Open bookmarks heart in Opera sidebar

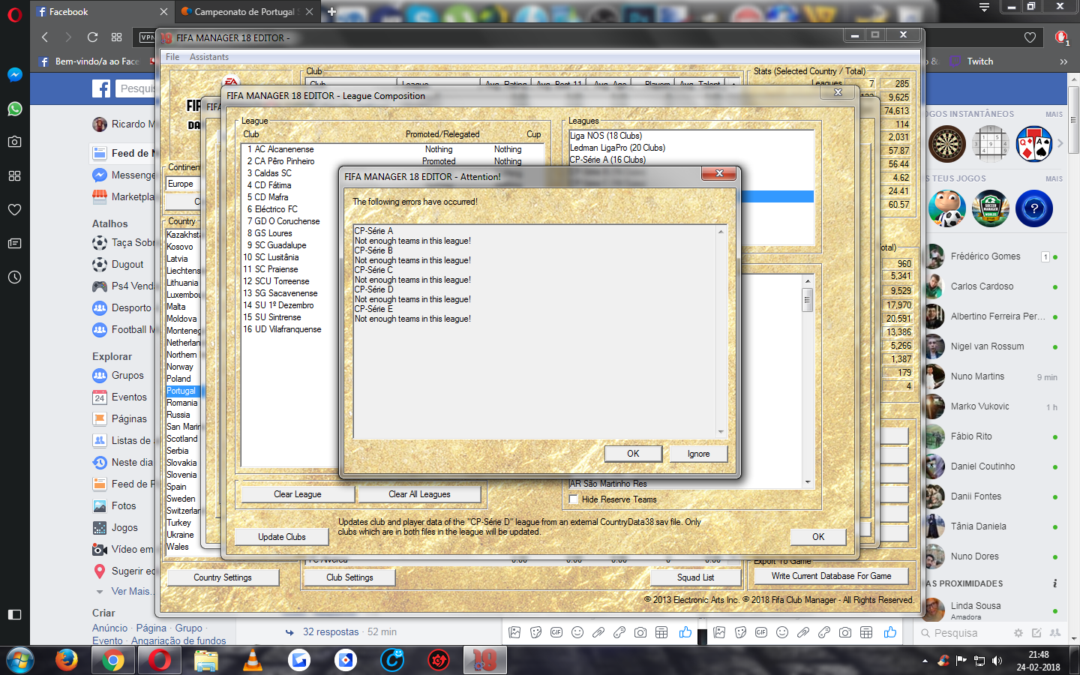[14, 209]
